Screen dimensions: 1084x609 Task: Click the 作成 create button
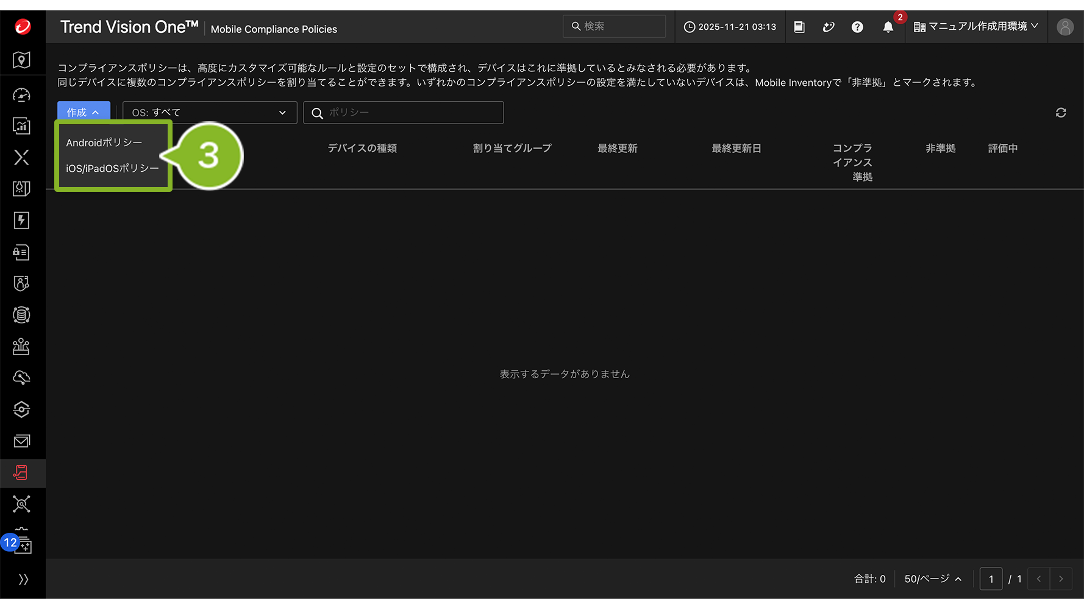84,113
